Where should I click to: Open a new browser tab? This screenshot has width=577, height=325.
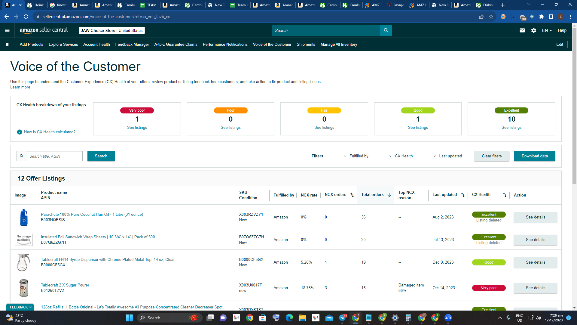pos(503,5)
